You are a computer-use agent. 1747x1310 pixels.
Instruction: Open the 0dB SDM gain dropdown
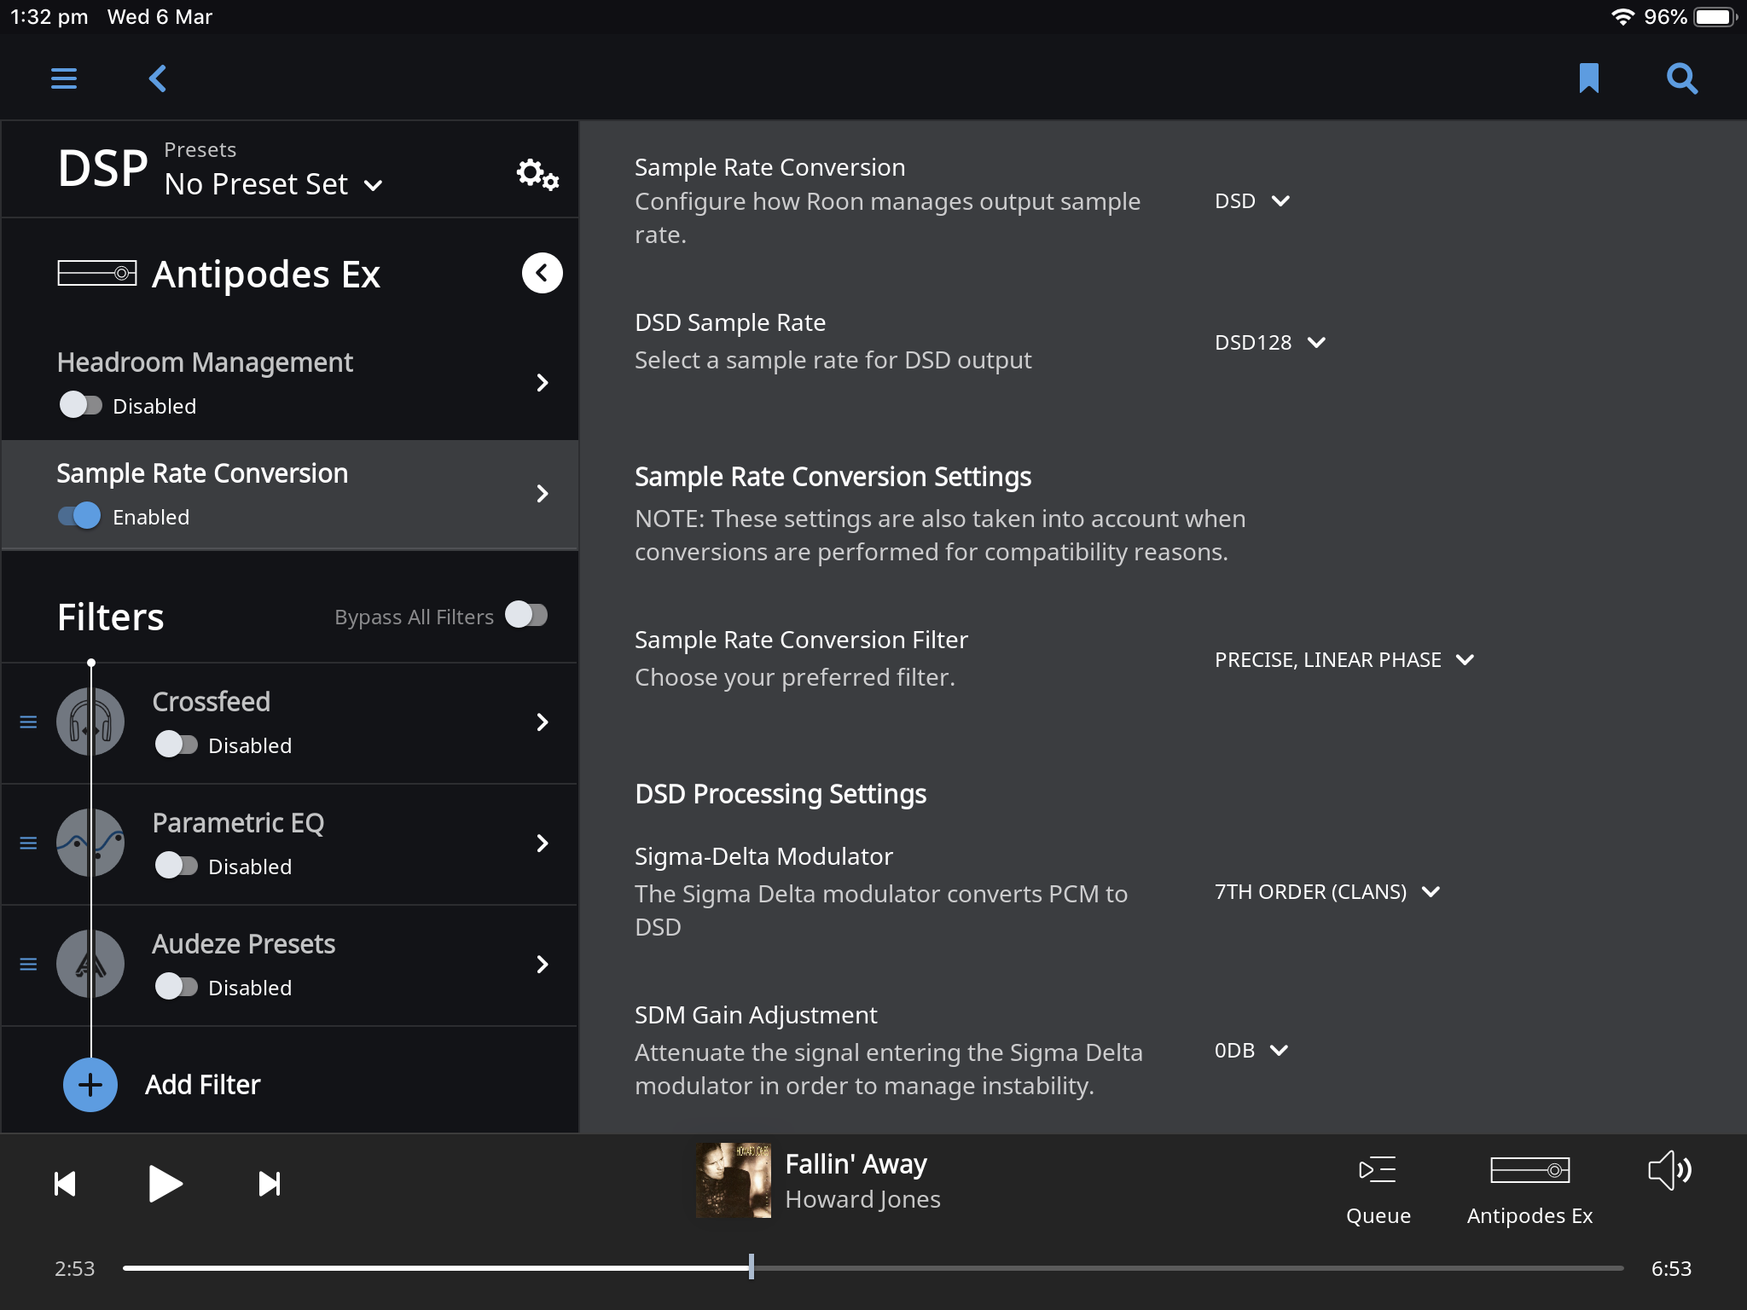[1251, 1051]
